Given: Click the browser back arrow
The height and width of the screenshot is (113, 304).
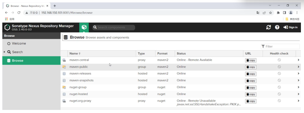Looking at the screenshot, I should pyautogui.click(x=6, y=13).
